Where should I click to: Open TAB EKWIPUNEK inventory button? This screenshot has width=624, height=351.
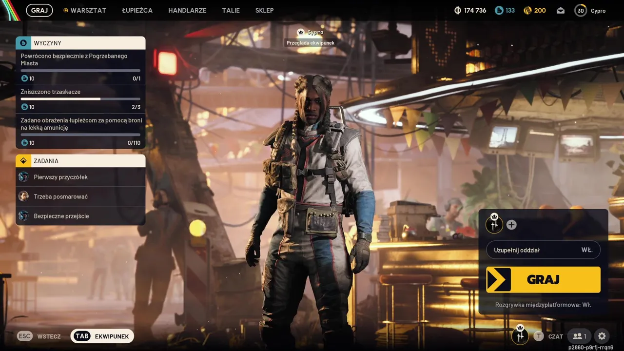(102, 336)
